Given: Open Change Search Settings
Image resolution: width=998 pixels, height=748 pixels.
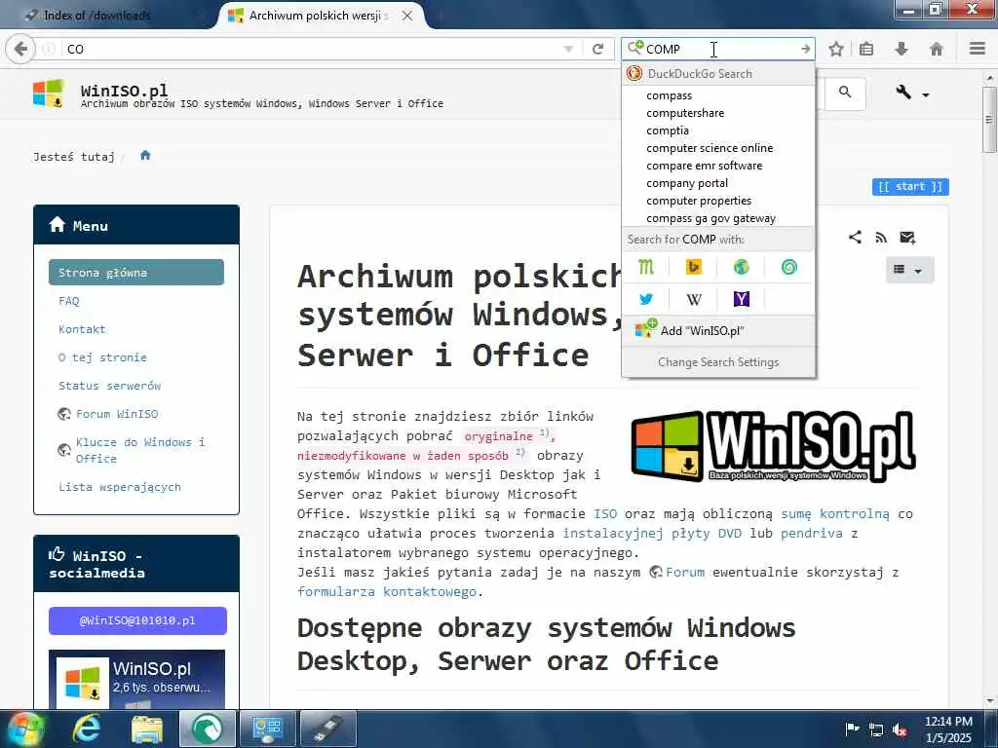Looking at the screenshot, I should (x=718, y=362).
